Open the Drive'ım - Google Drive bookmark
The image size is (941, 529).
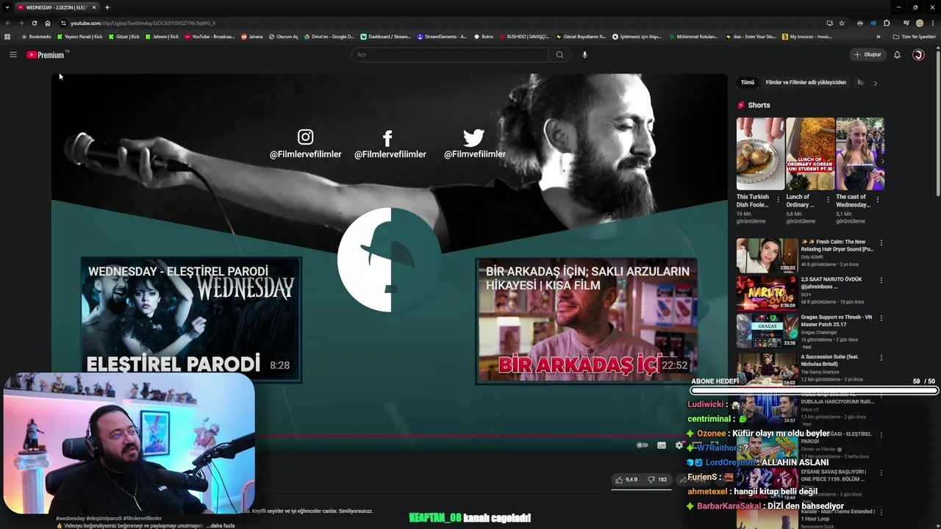coord(329,37)
